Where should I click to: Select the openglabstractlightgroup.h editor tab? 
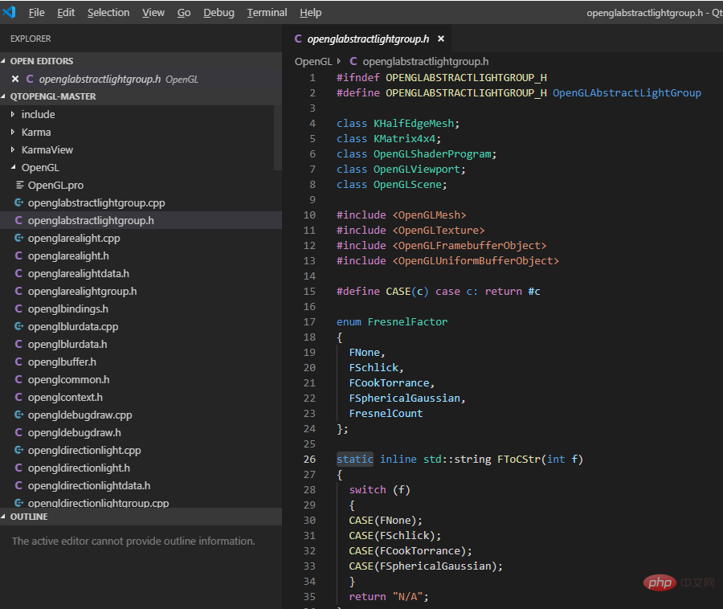(367, 39)
